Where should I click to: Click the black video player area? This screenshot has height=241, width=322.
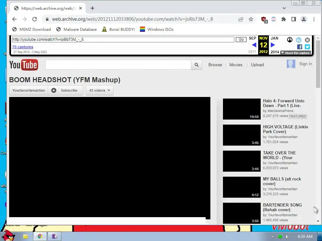(110, 157)
